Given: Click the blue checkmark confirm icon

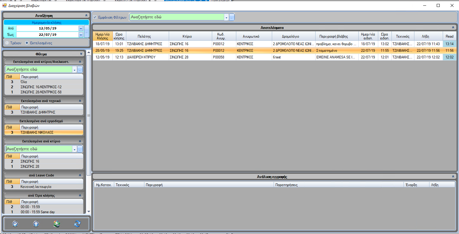Looking at the screenshot, I should (15, 224).
